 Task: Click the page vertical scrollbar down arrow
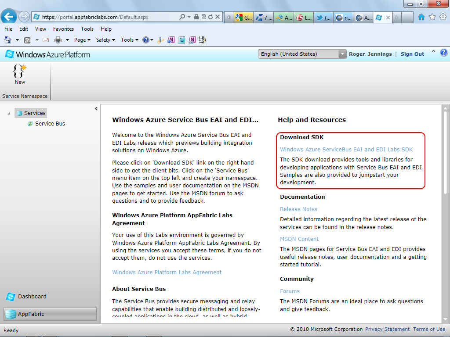point(445,319)
